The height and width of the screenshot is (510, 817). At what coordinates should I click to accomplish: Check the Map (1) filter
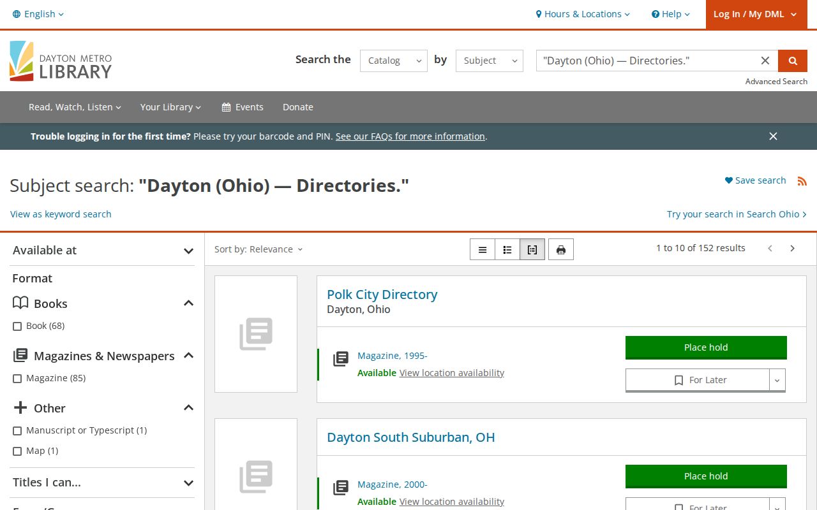point(17,451)
